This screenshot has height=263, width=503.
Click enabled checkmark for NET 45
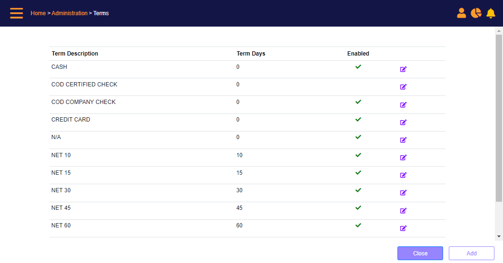[358, 207]
